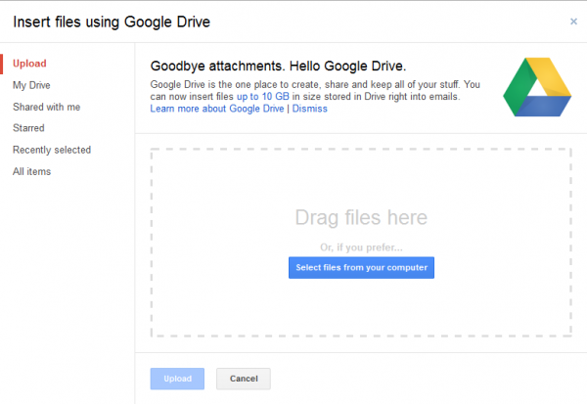Cancel the file insertion dialog

pyautogui.click(x=244, y=379)
